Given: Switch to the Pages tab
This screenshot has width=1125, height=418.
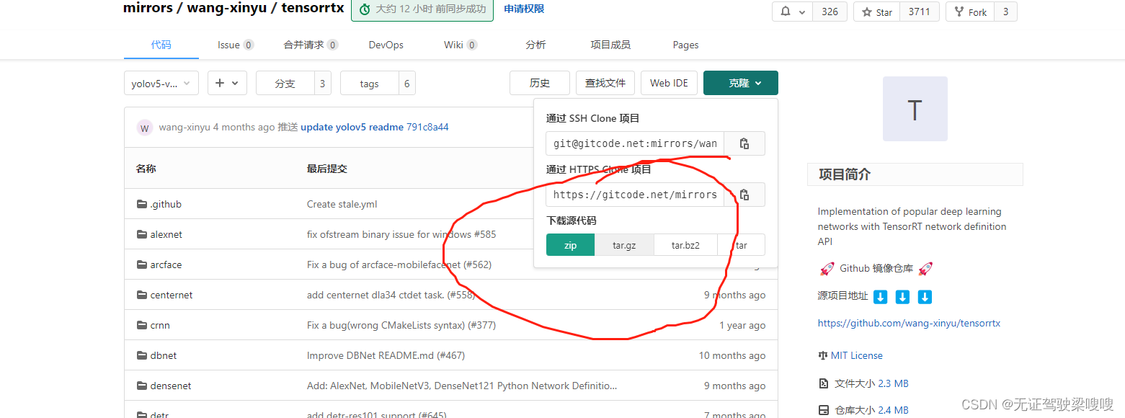Looking at the screenshot, I should click(x=685, y=45).
